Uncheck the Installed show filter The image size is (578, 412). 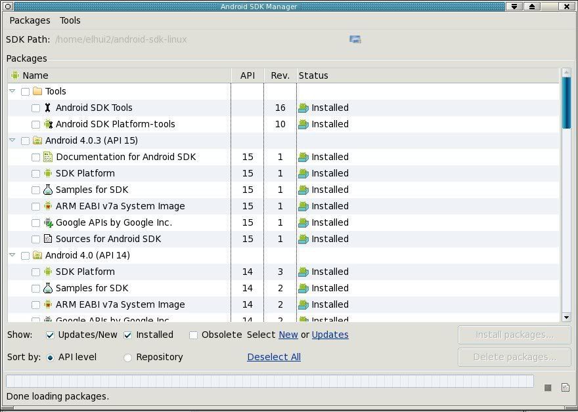coord(127,335)
